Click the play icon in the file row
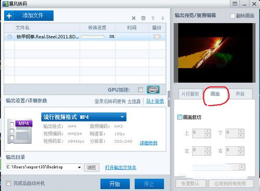 157,36
